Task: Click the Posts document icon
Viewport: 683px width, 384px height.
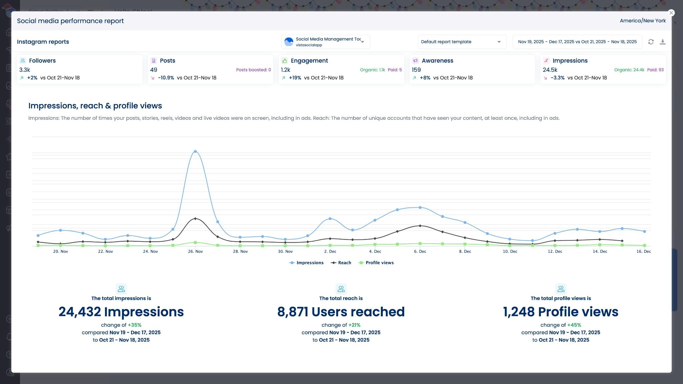Action: click(153, 60)
